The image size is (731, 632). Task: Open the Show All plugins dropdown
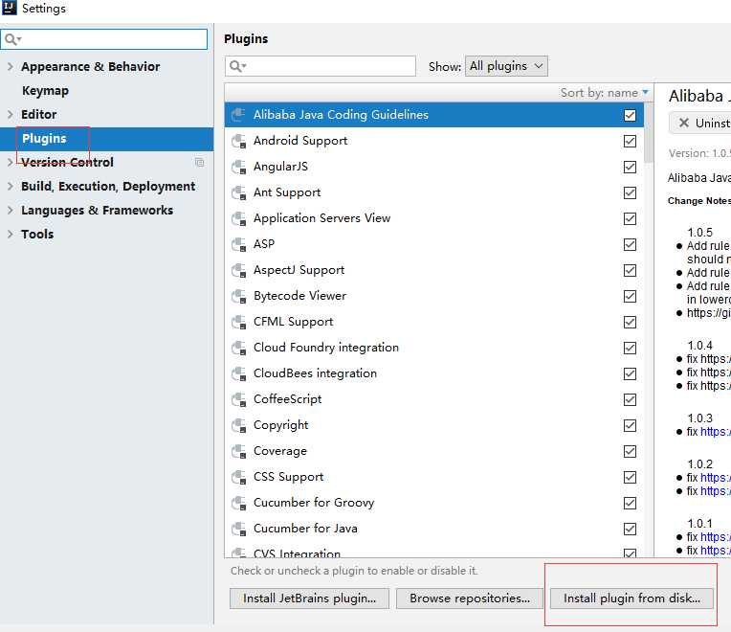(506, 66)
